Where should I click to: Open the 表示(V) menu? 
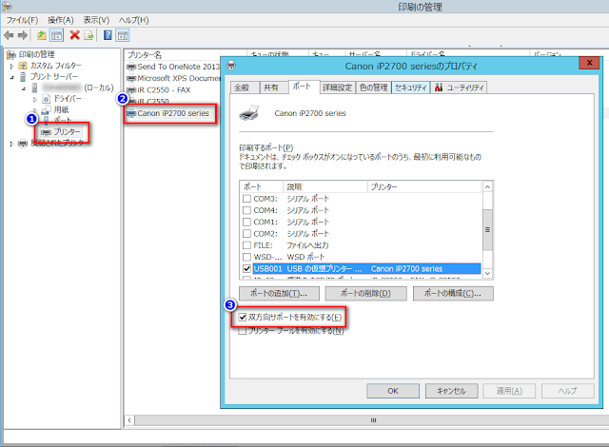[x=96, y=20]
